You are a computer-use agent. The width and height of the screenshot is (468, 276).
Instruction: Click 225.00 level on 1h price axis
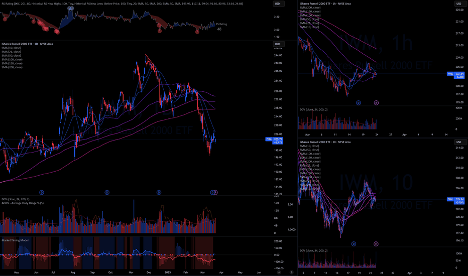(459, 10)
